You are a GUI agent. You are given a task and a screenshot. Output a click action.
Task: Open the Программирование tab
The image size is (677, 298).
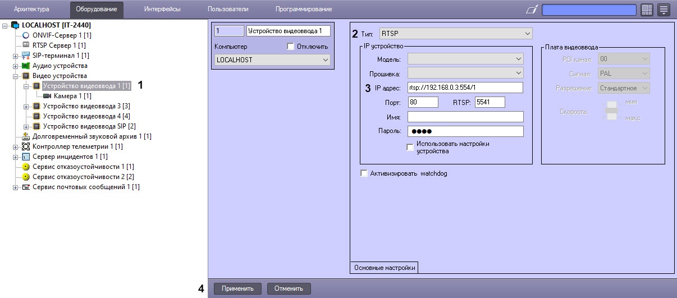tap(303, 10)
